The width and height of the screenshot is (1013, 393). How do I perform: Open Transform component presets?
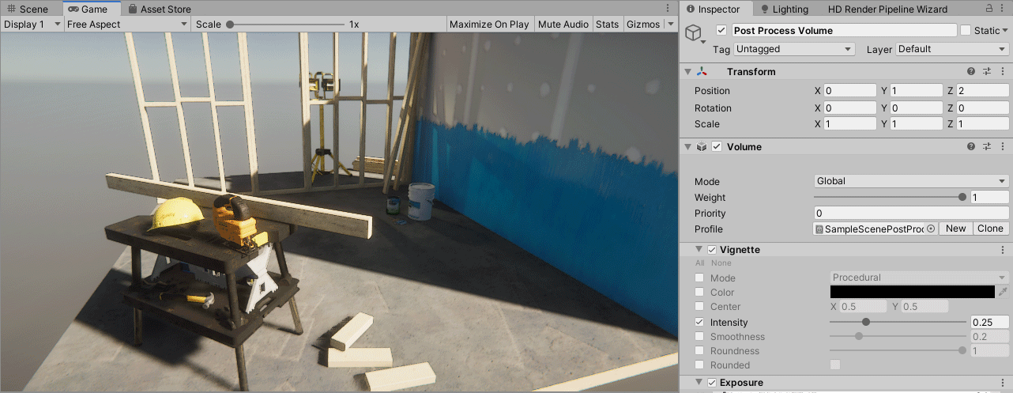(x=987, y=71)
